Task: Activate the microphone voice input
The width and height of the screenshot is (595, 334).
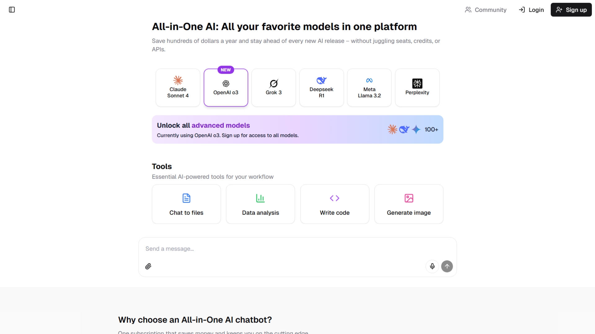Action: pos(432,266)
